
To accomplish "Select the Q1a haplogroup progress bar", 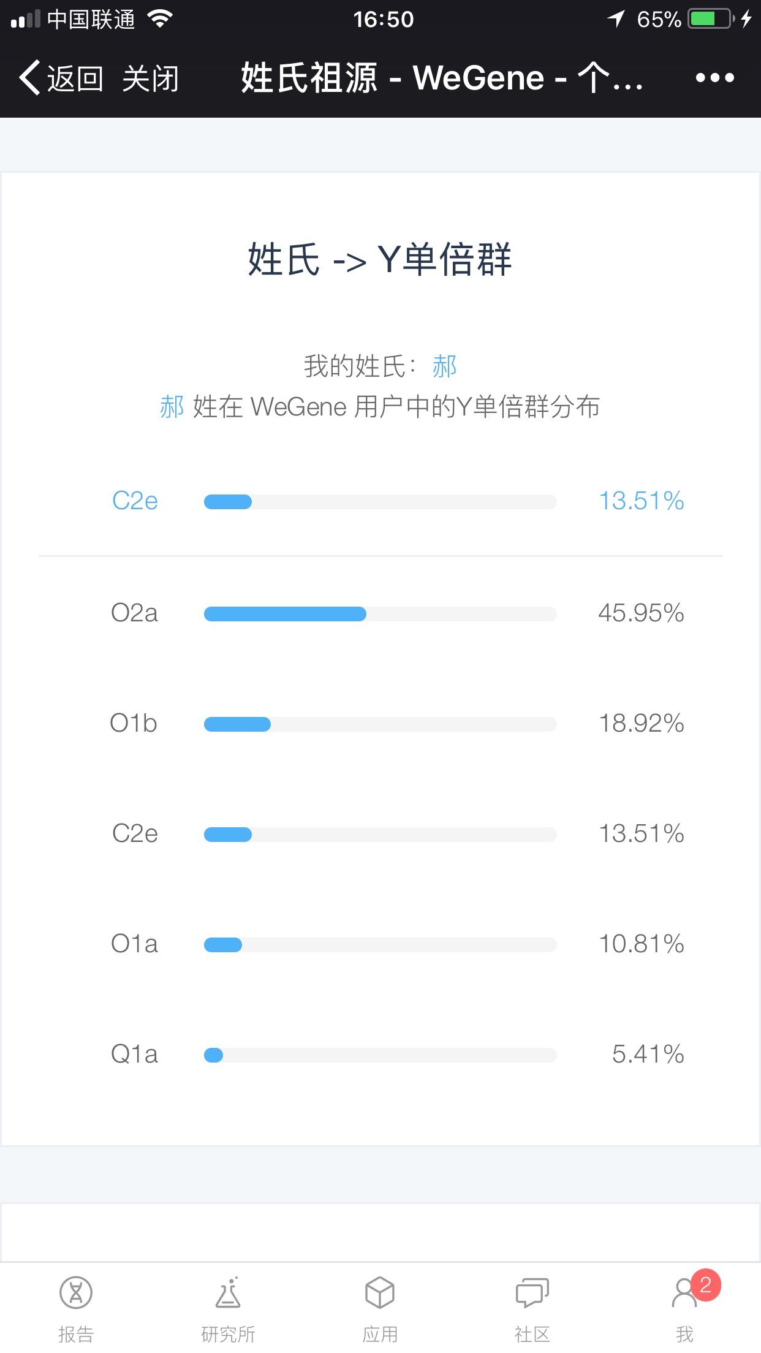I will click(x=380, y=1055).
